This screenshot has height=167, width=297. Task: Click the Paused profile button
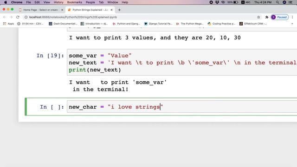pos(280,17)
